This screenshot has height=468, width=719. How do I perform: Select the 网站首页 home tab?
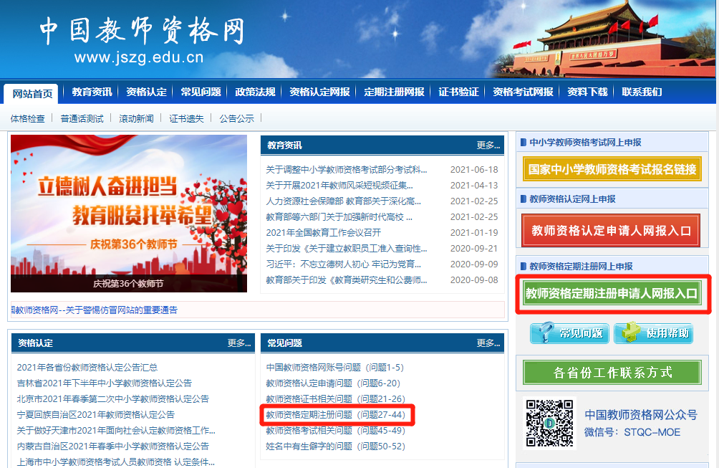click(34, 92)
